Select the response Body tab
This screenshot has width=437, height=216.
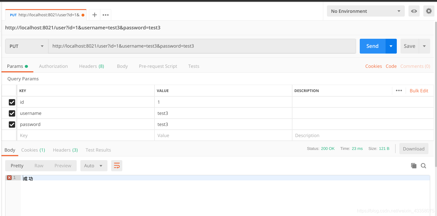(10, 150)
